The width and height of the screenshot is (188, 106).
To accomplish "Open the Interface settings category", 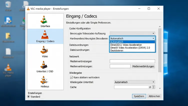I will pos(45,21).
